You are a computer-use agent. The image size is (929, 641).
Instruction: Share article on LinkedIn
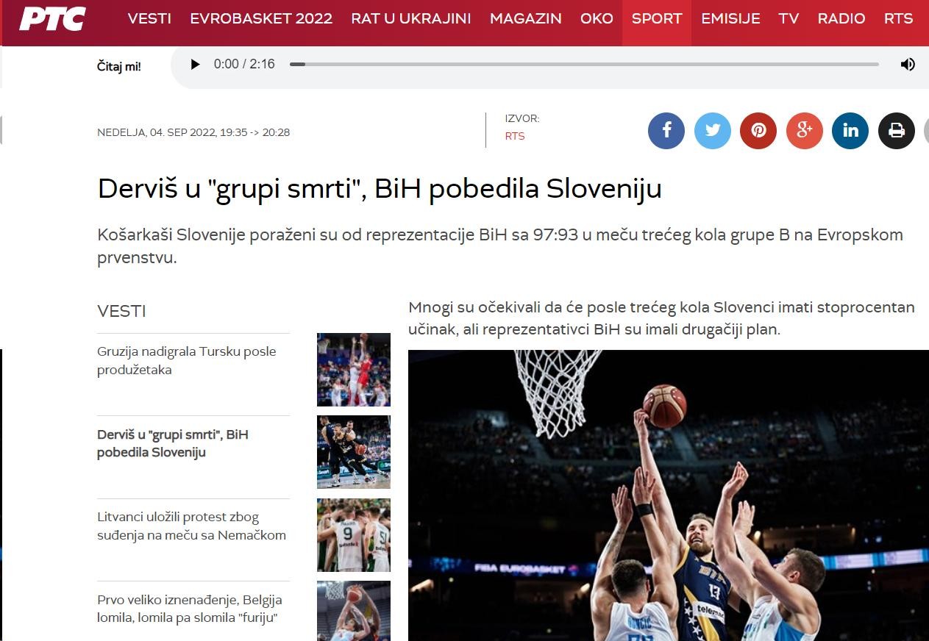tap(850, 131)
